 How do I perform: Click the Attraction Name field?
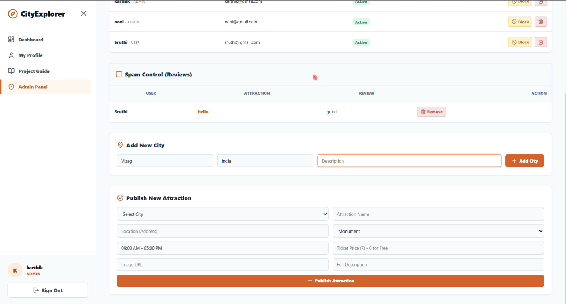point(438,214)
